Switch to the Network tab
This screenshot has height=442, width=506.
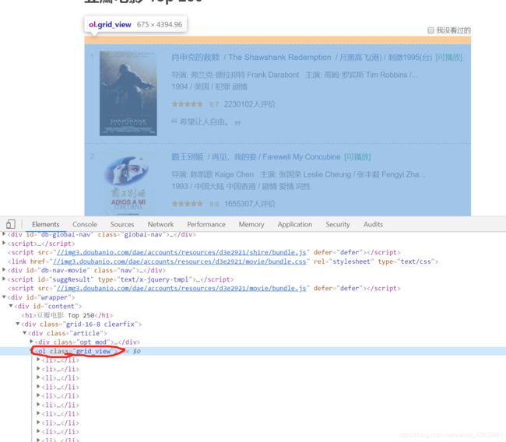click(x=160, y=224)
